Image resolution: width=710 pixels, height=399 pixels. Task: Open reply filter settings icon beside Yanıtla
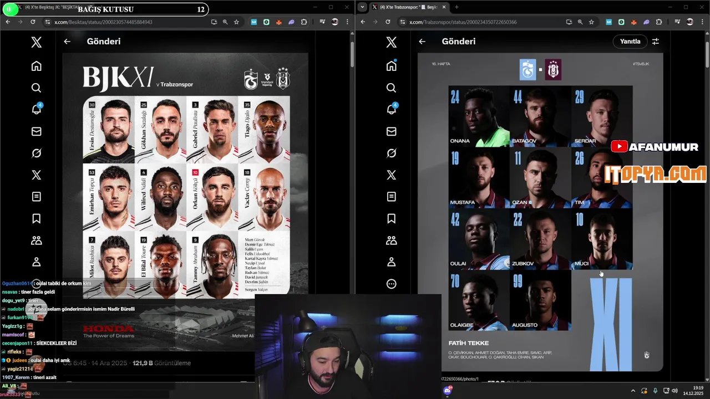[655, 42]
